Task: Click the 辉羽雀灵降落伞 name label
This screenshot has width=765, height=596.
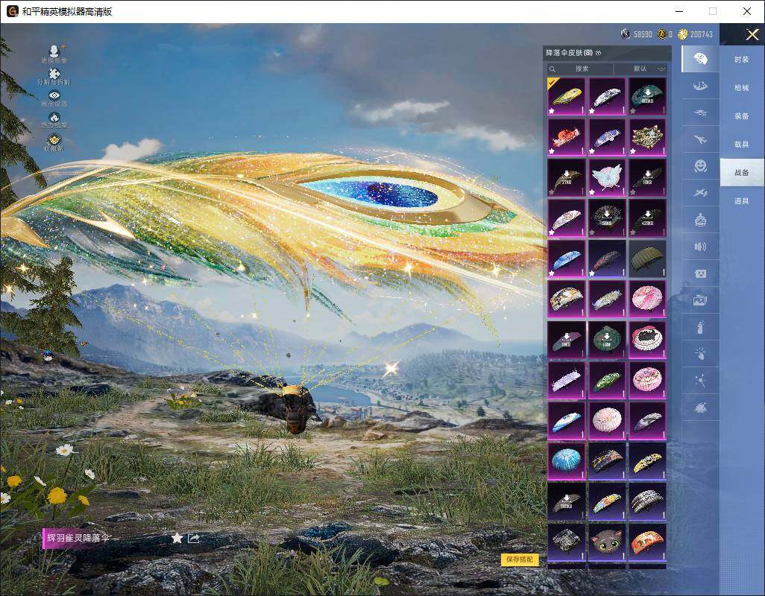Action: [78, 538]
